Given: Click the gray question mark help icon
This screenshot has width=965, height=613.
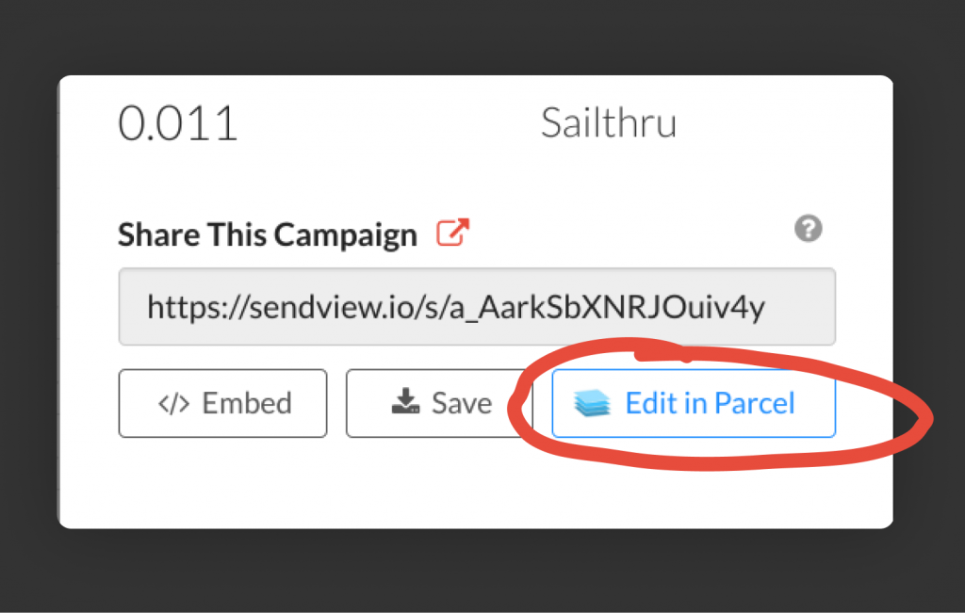Looking at the screenshot, I should coord(808,229).
